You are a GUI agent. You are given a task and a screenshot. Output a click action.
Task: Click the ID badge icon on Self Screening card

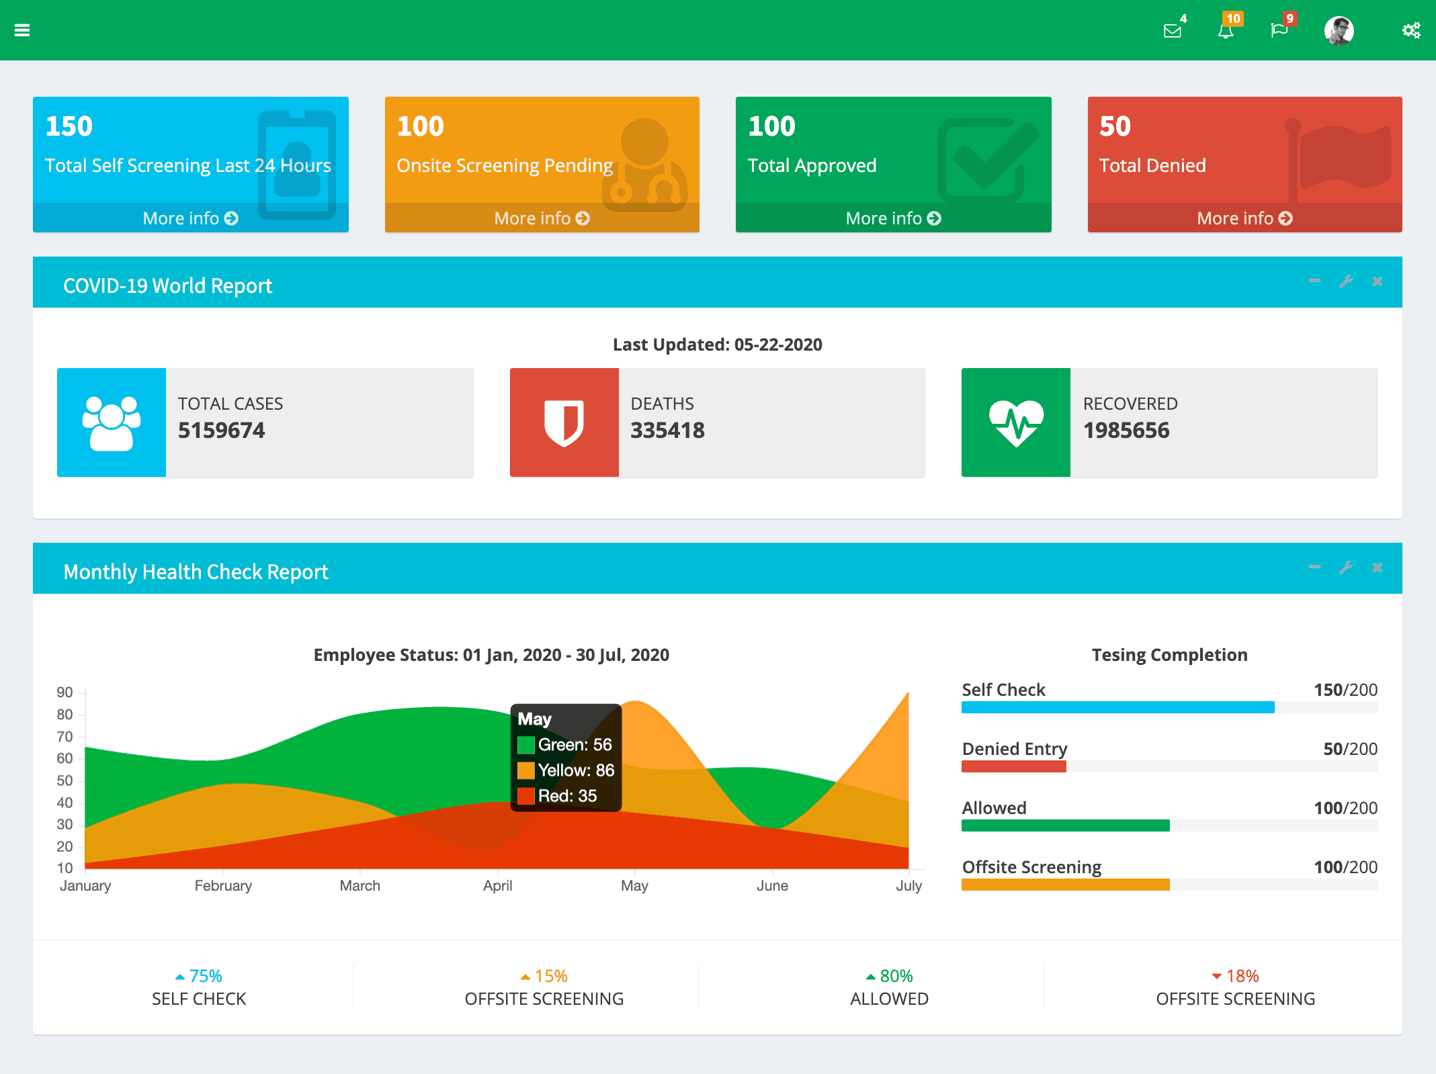click(x=297, y=164)
